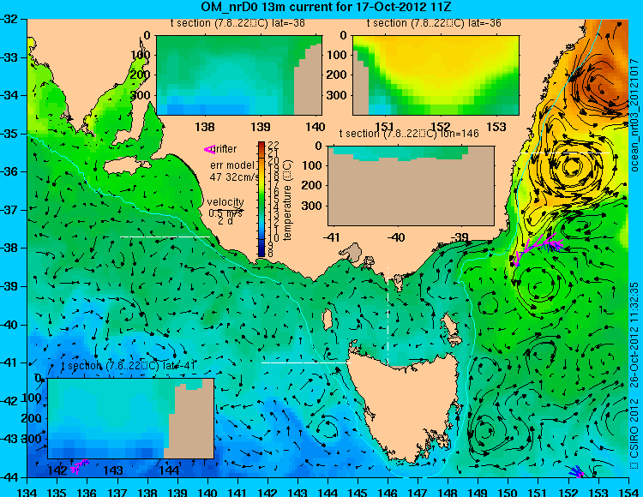Click the '145' longitude axis label
This screenshot has width=643, height=497.
358,491
